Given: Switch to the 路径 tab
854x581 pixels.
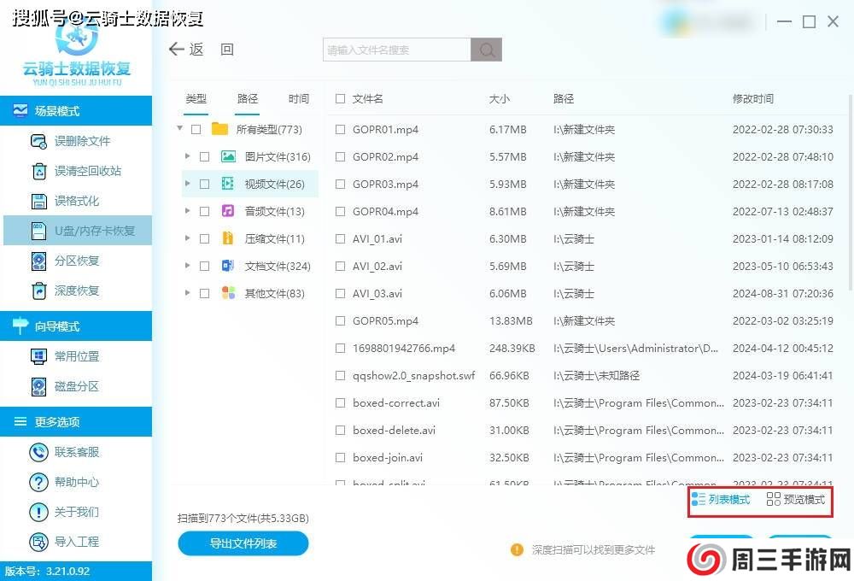Looking at the screenshot, I should [248, 99].
